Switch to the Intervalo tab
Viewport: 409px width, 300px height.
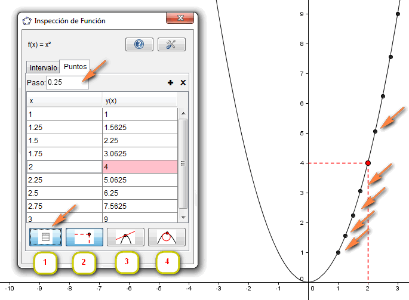(x=43, y=68)
